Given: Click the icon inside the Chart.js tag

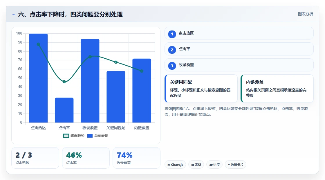Looking at the screenshot, I should (169, 165).
